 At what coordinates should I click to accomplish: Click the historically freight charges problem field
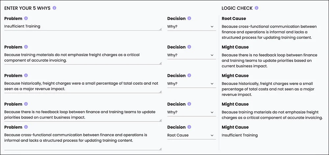(x=82, y=86)
